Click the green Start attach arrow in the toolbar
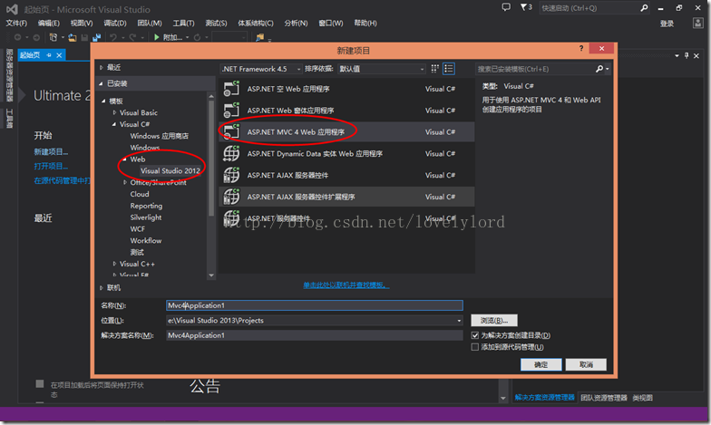 click(x=156, y=37)
